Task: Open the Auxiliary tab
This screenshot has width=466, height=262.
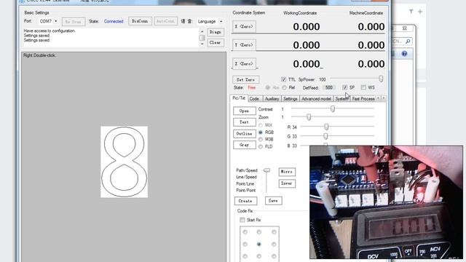Action: click(x=272, y=99)
